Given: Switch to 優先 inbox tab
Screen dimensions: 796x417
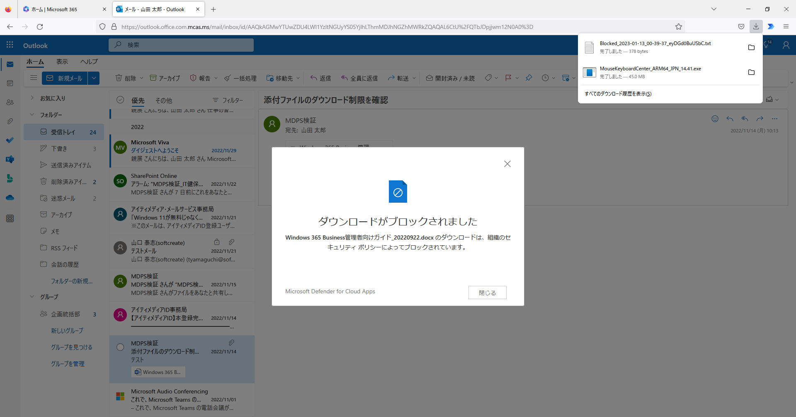Looking at the screenshot, I should [x=138, y=101].
